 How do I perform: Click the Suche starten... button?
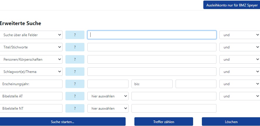tap(63, 122)
